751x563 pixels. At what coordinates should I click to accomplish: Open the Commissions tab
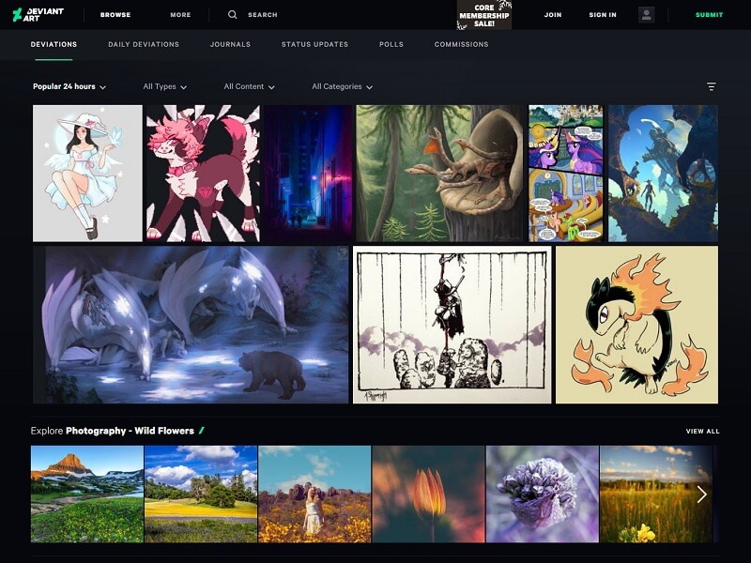461,44
